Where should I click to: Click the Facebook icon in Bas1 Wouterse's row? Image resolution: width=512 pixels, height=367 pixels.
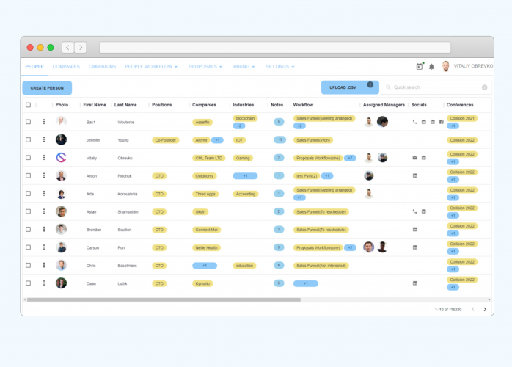(441, 122)
